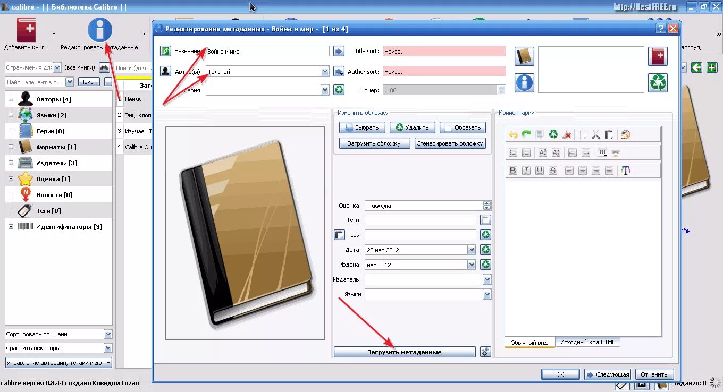Open the text color picker T icon
The width and height of the screenshot is (723, 392).
(x=625, y=171)
